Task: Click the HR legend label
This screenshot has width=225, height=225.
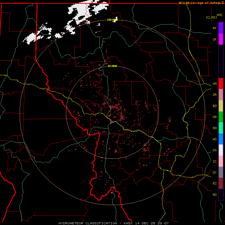Action: point(214,117)
